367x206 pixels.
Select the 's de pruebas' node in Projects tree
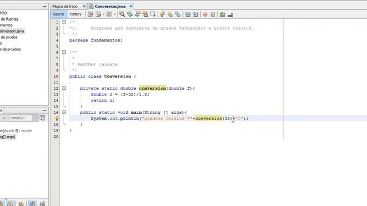(x=10, y=49)
